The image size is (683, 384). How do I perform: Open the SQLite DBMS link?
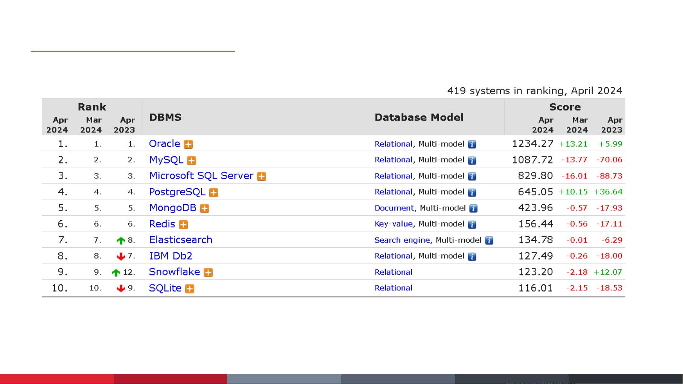165,288
